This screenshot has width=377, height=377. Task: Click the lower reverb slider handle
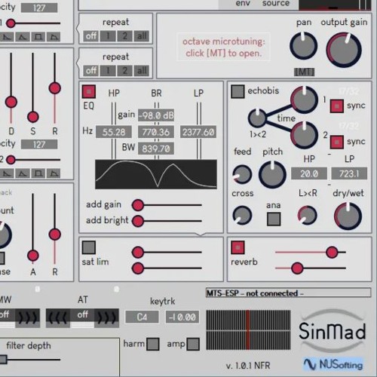(297, 268)
